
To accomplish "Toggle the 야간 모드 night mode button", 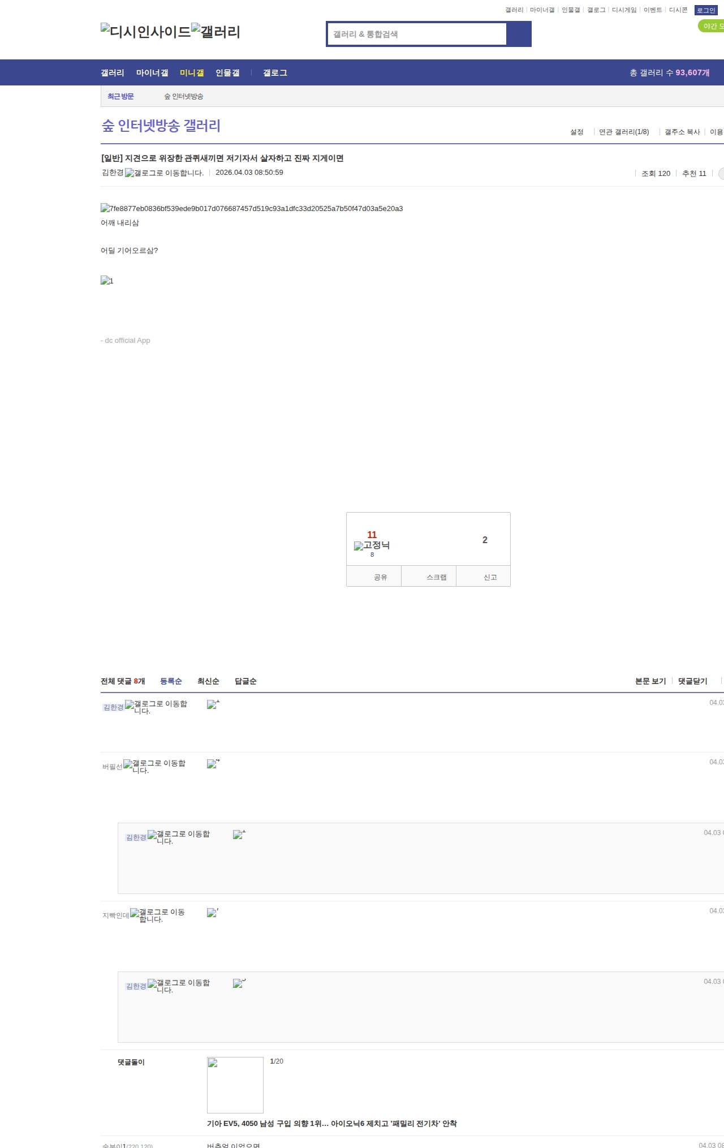I will (712, 26).
